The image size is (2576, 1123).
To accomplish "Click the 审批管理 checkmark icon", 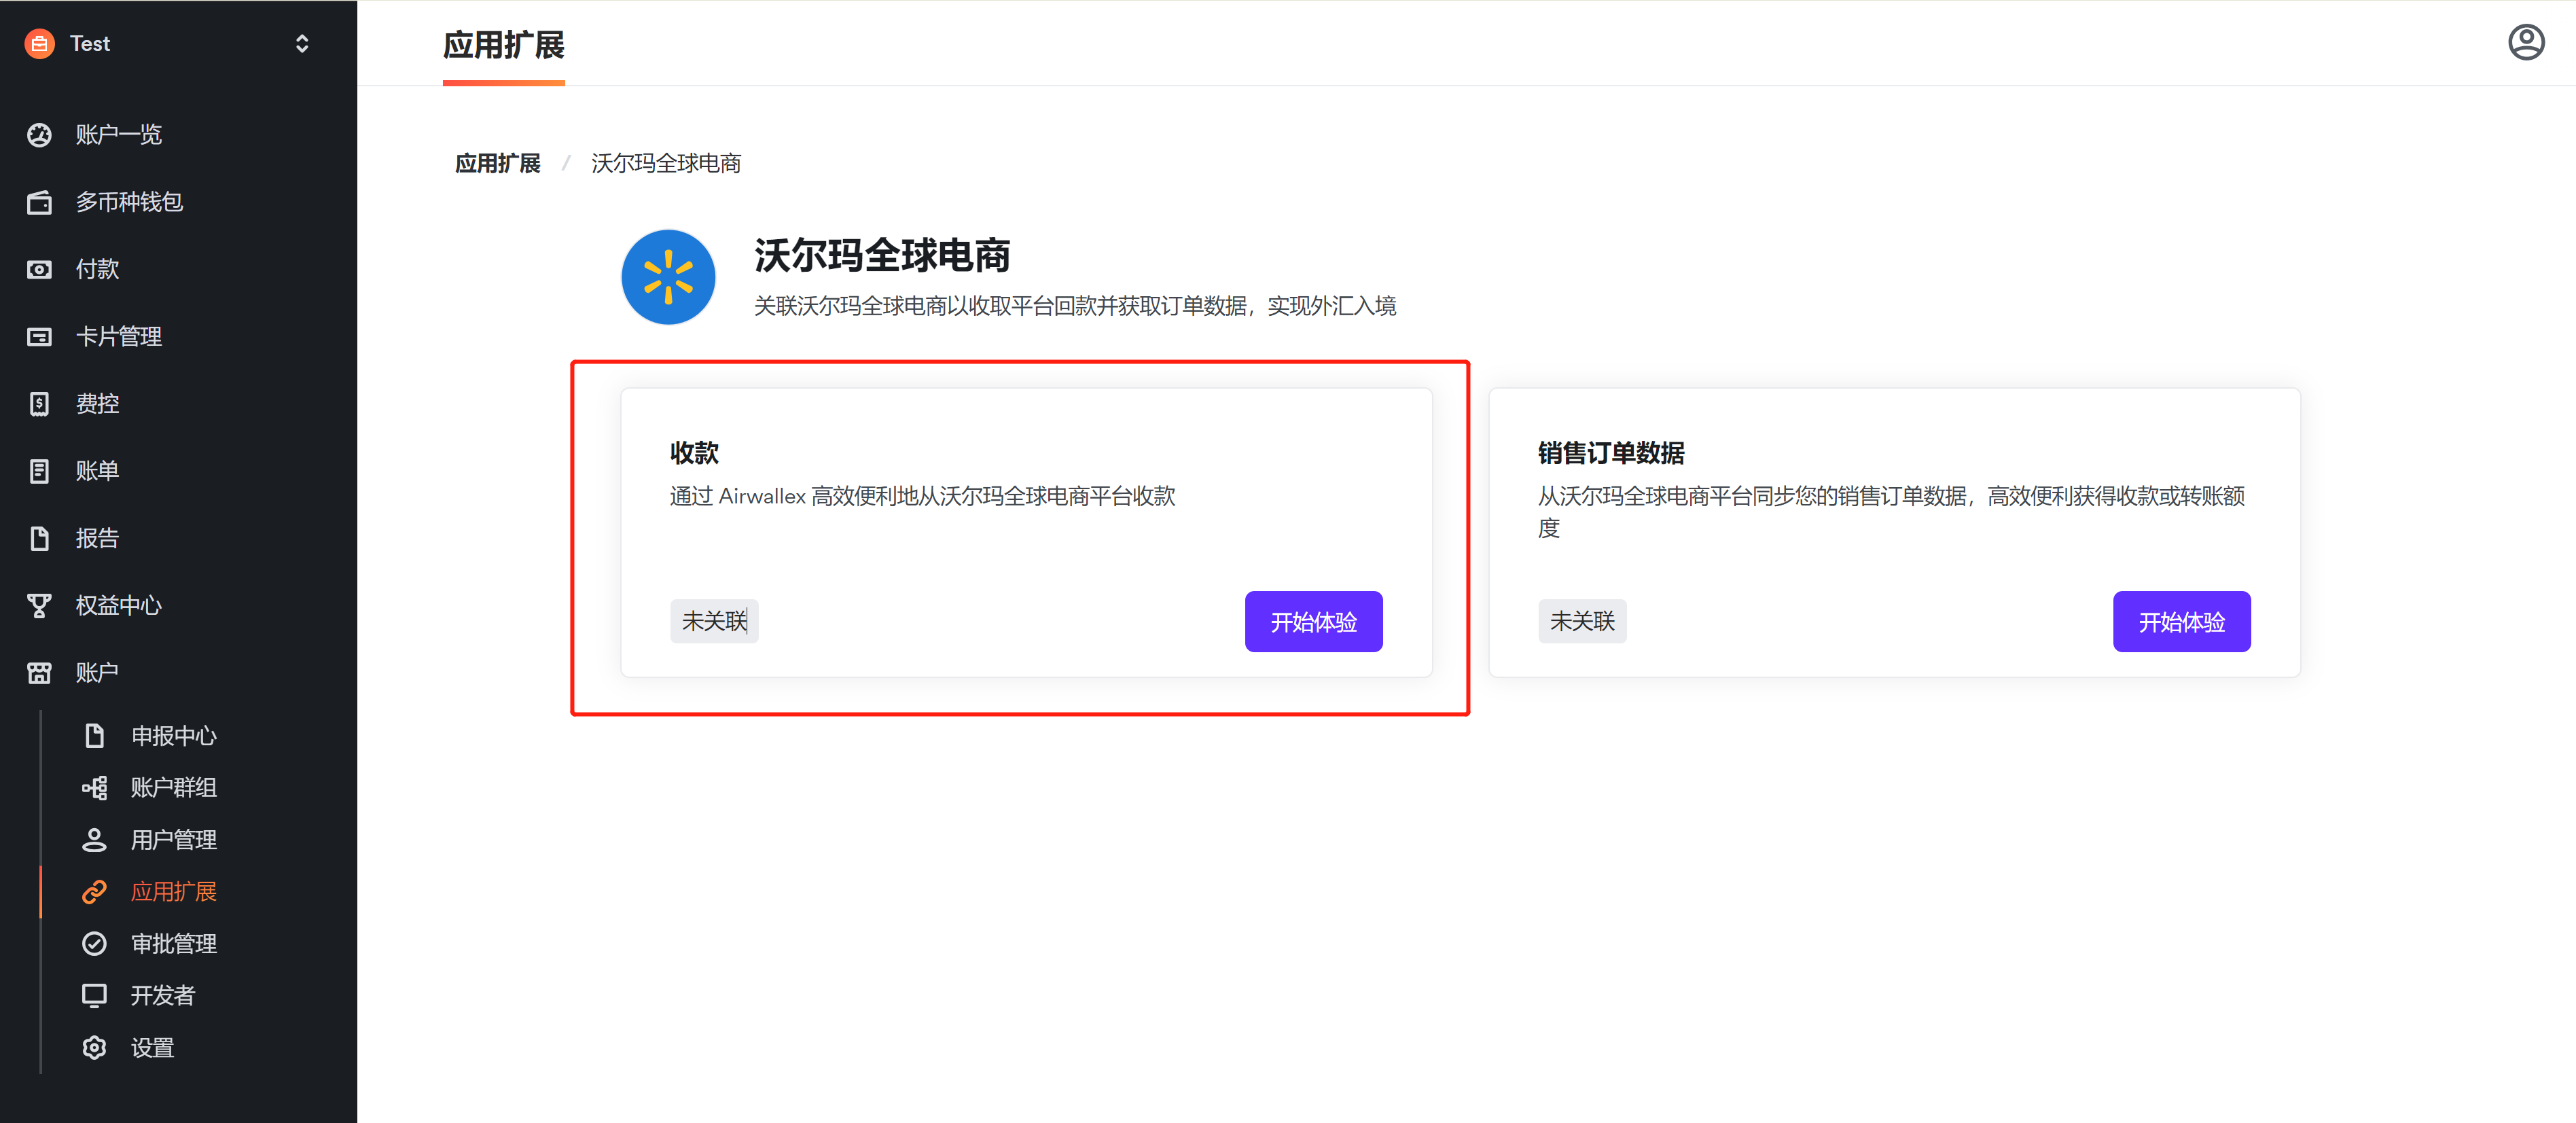I will (x=94, y=944).
